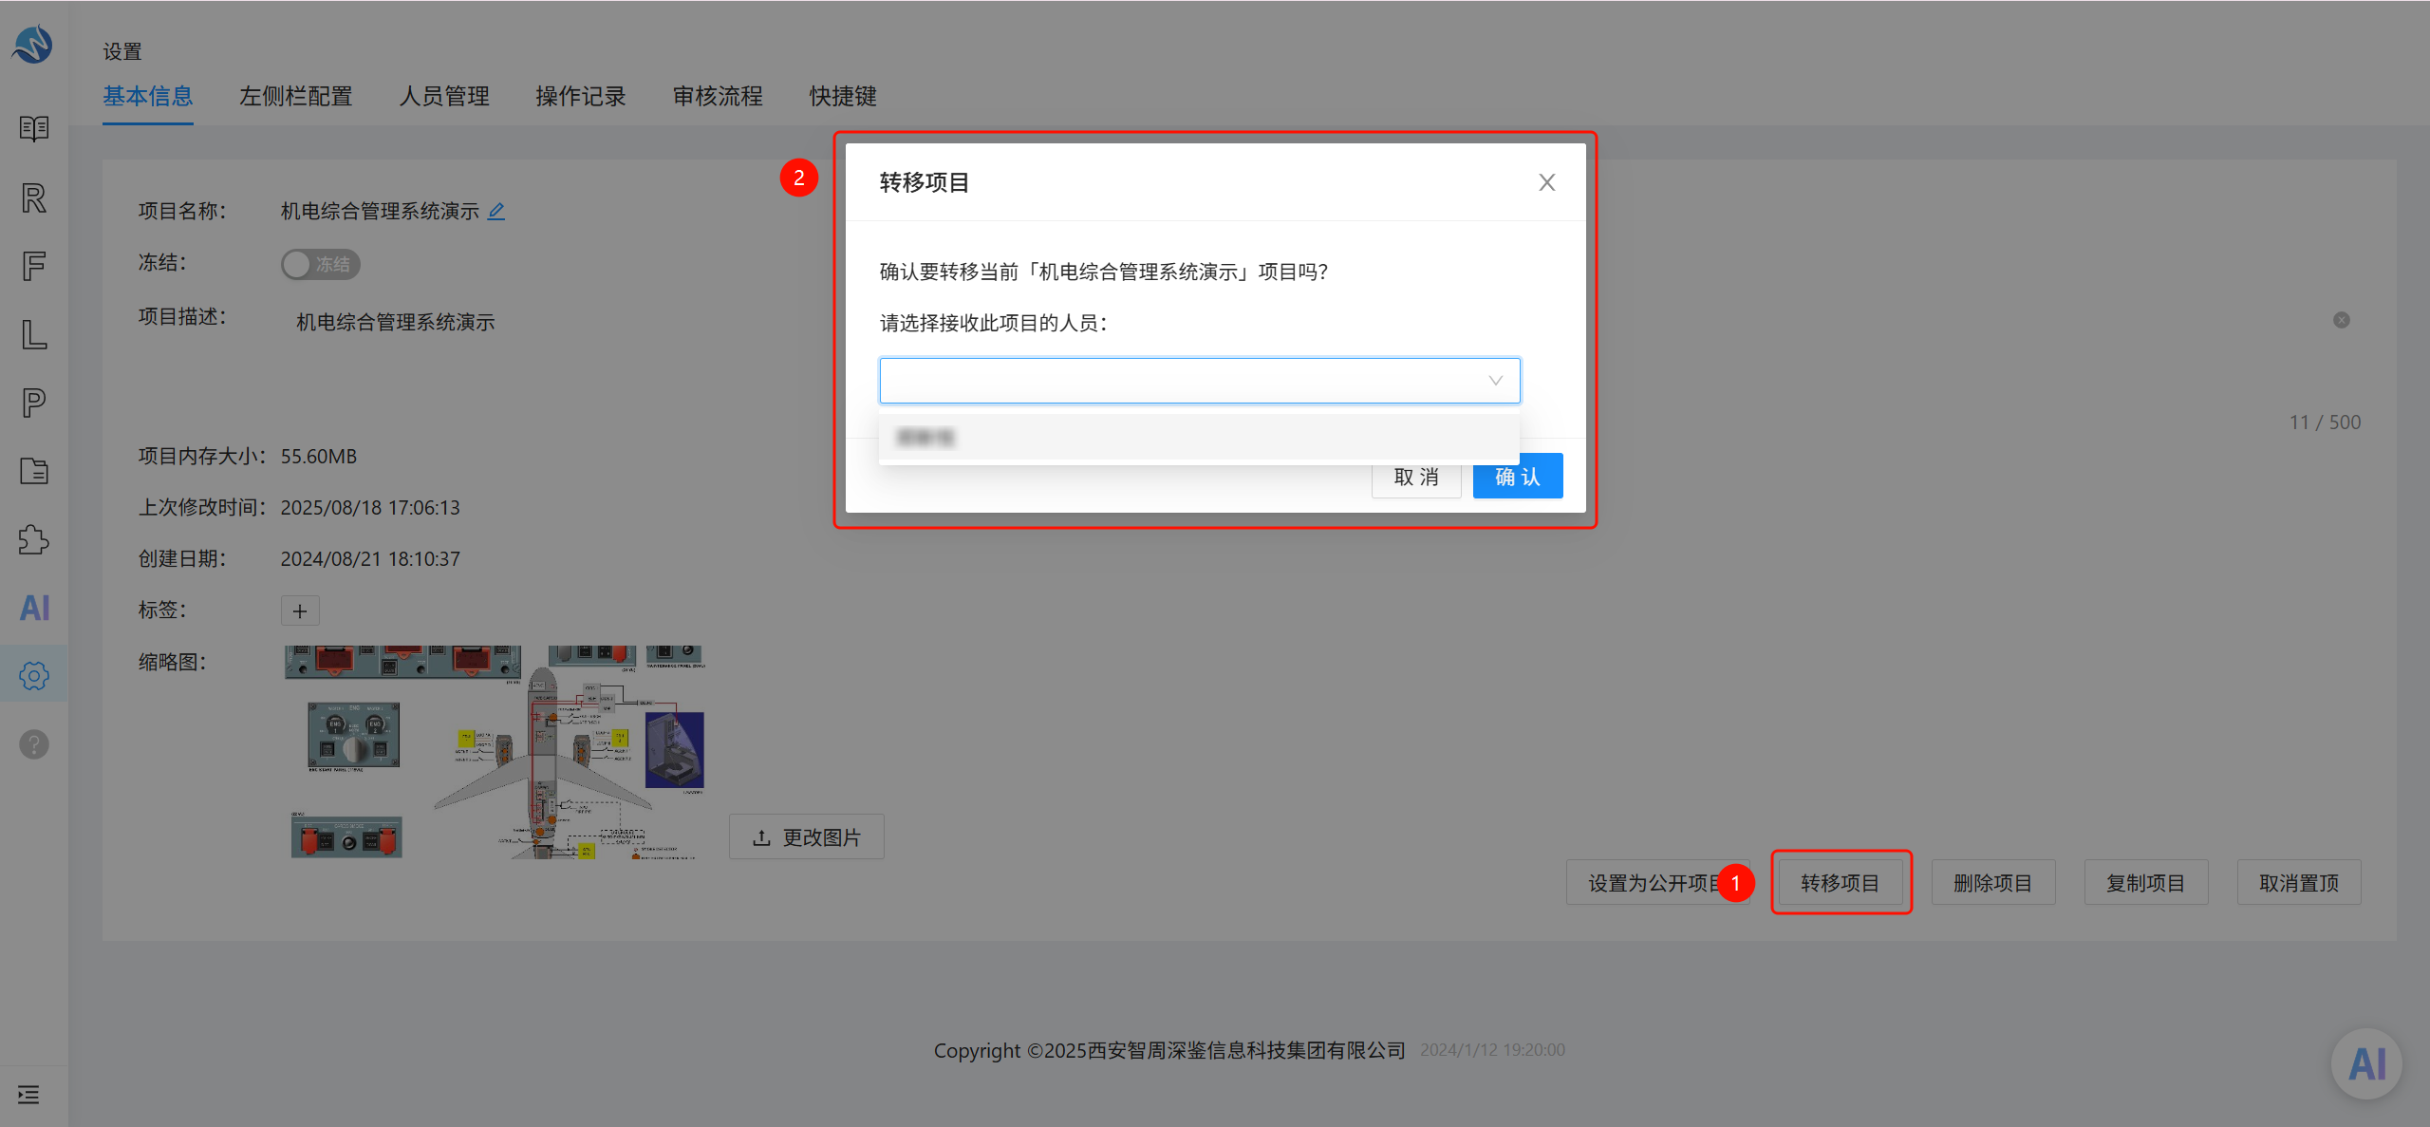Open the help question mark icon

(x=34, y=744)
